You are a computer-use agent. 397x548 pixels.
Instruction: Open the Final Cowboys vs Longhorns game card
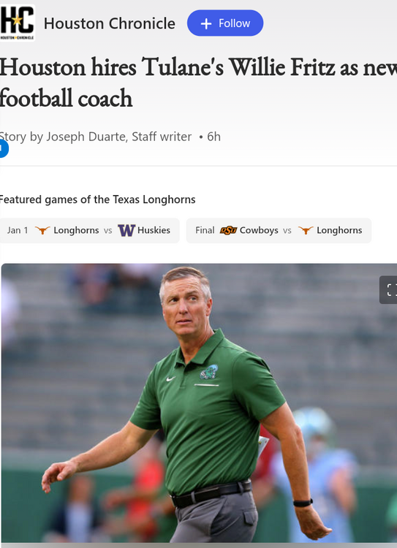point(279,230)
